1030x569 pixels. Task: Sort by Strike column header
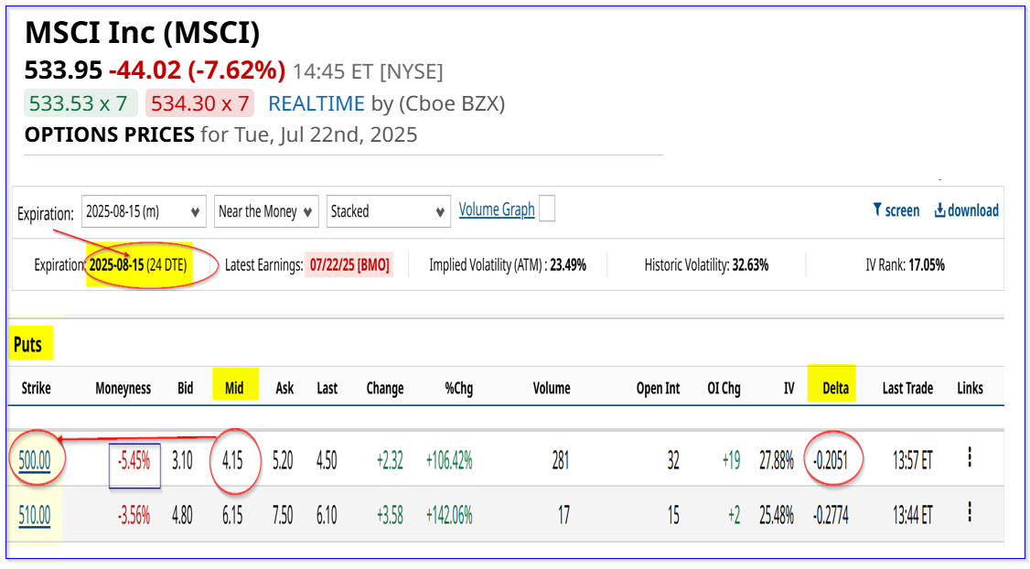pos(36,388)
